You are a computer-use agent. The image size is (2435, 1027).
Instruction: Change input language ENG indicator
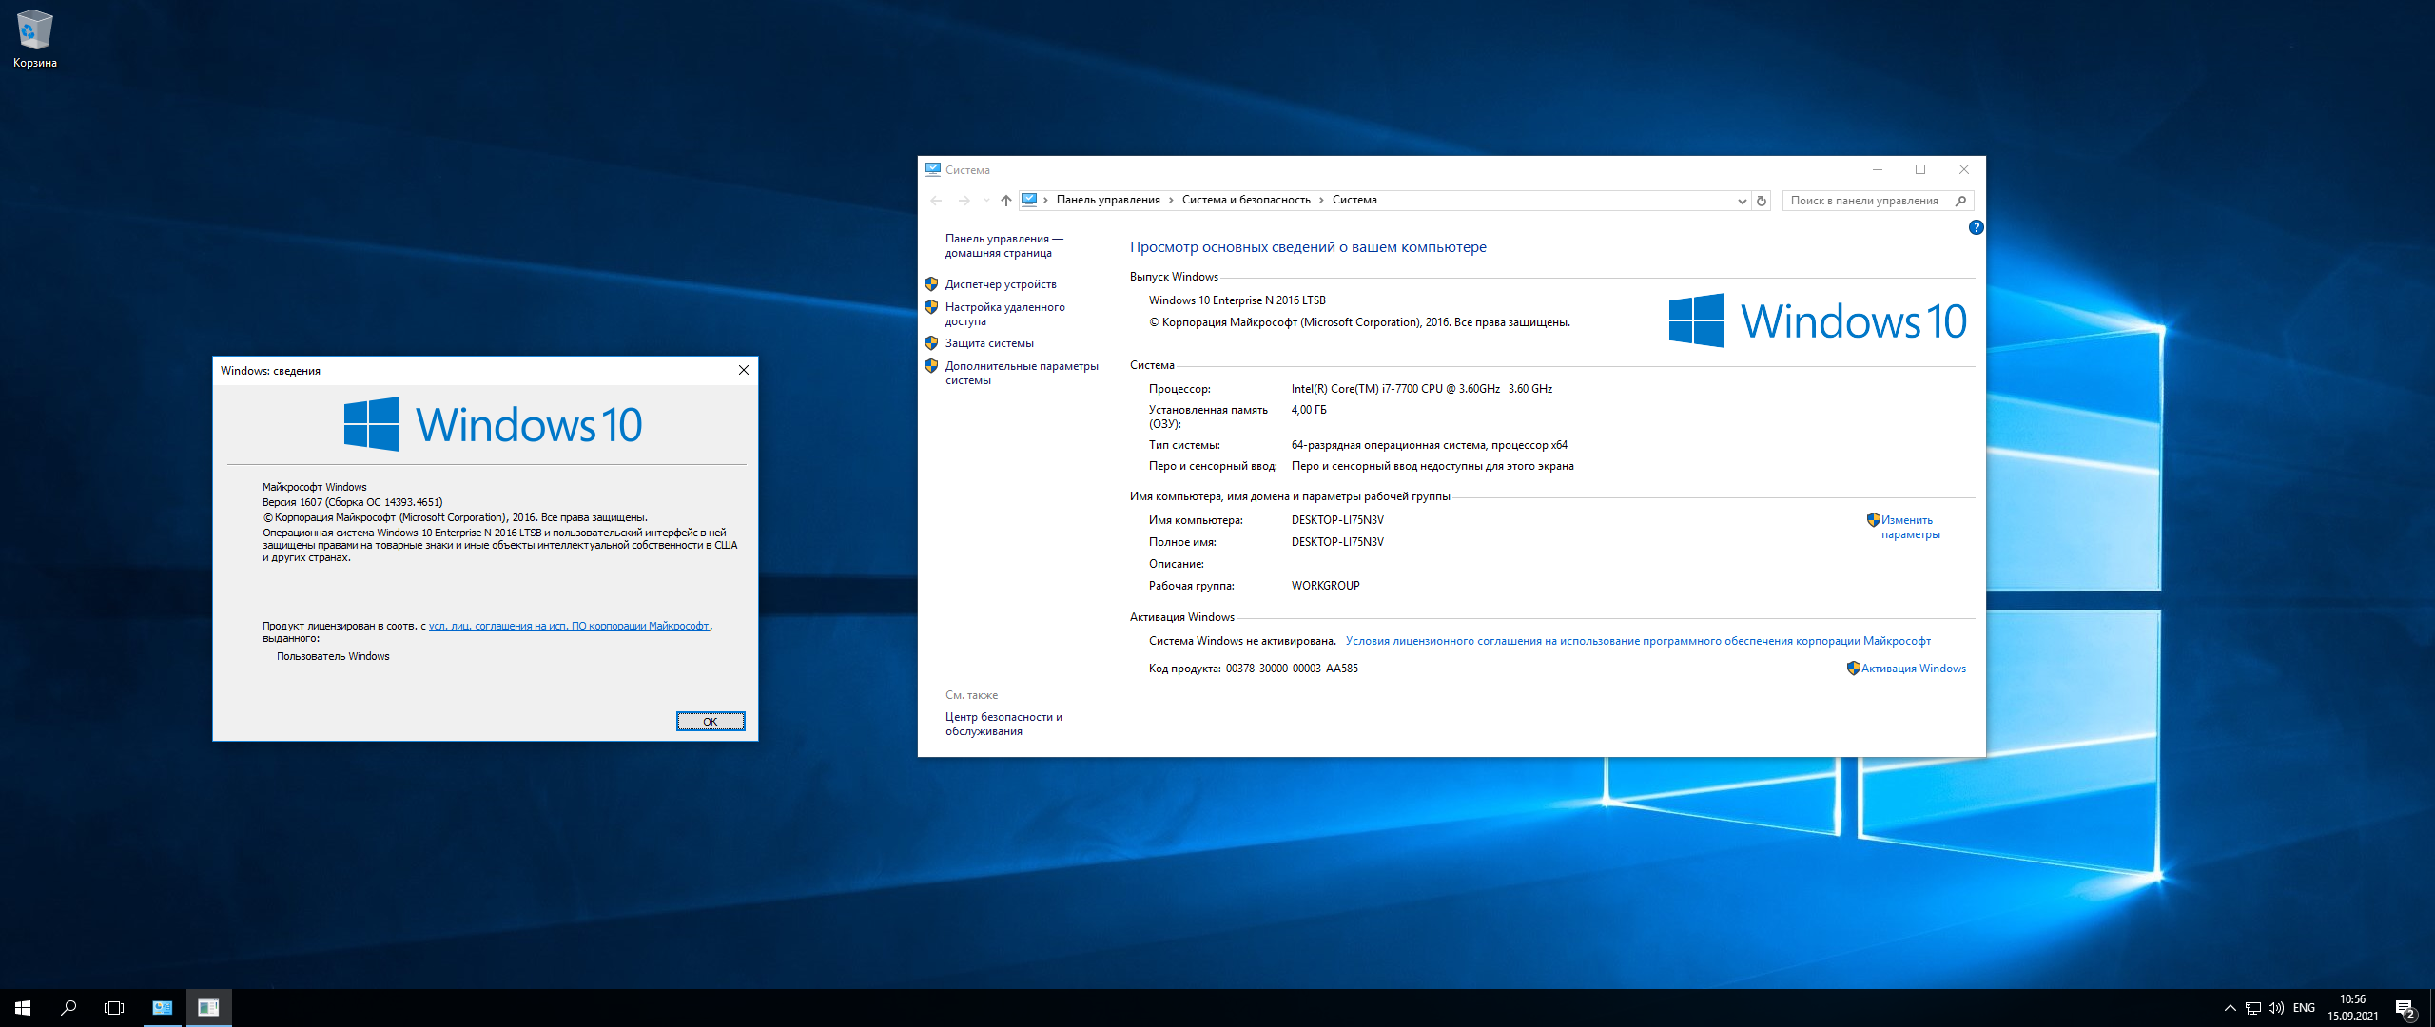pos(2305,1008)
